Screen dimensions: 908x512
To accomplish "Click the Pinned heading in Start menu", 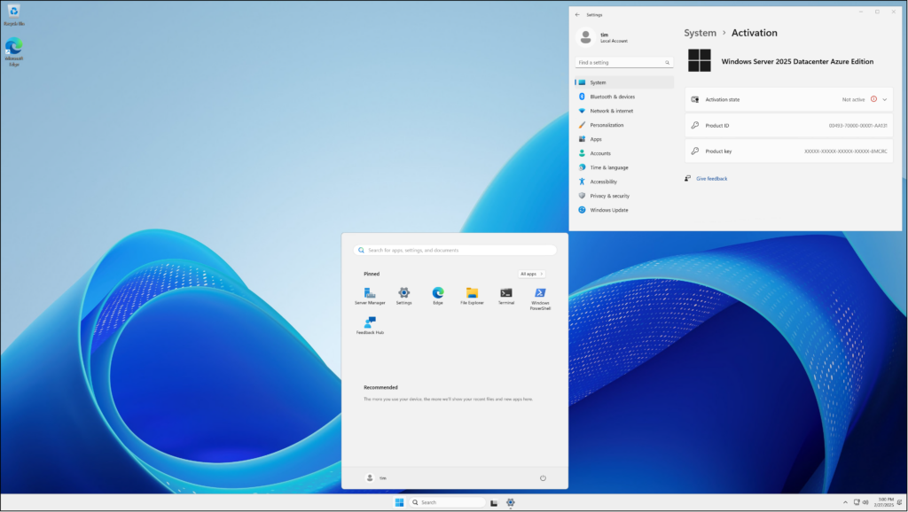I will coord(372,274).
